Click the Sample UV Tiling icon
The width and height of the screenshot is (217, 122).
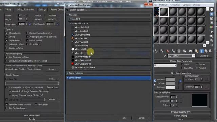[x=212, y=23]
